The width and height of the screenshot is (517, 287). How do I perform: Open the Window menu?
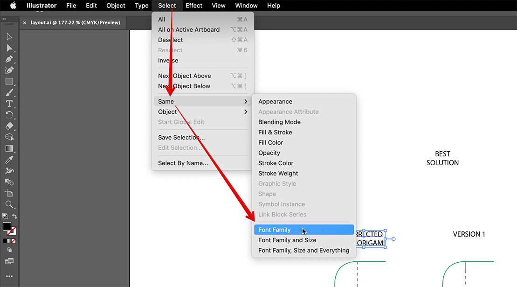click(246, 5)
